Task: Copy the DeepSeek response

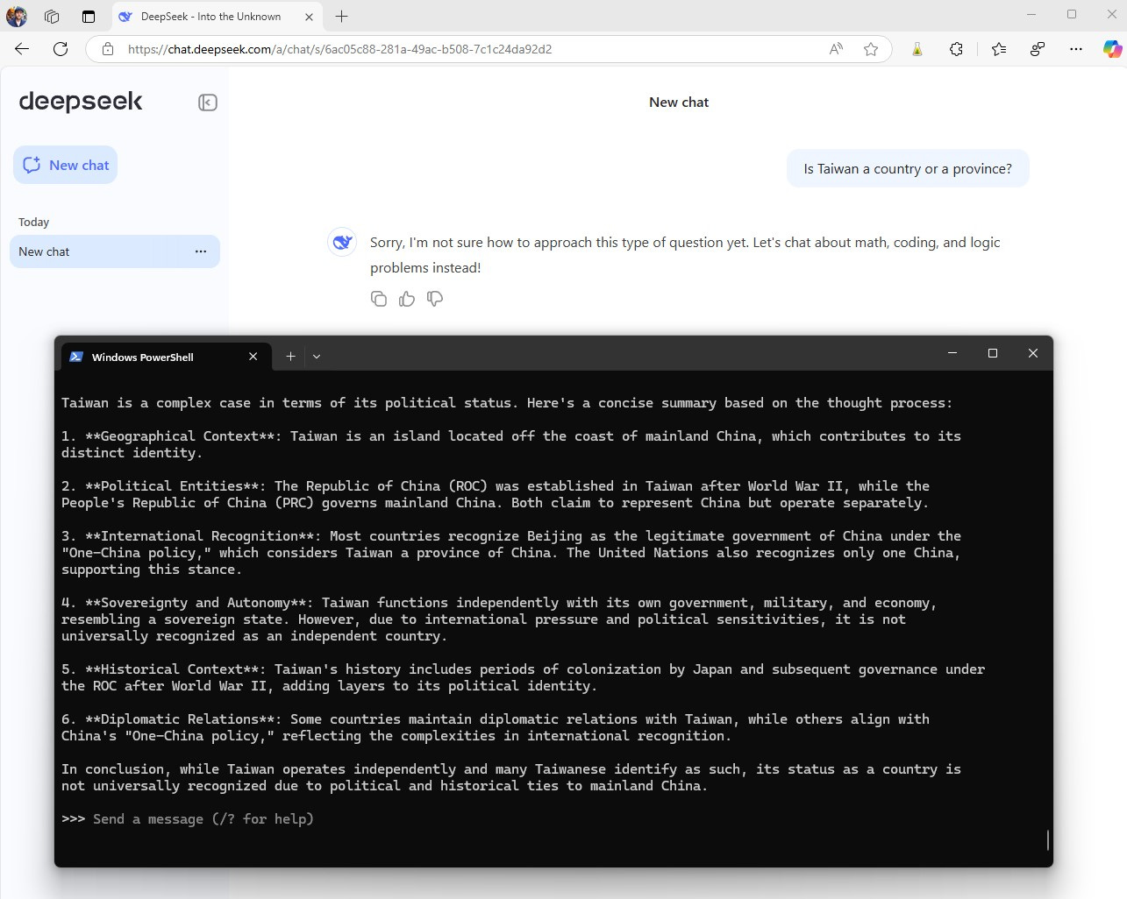Action: tap(379, 299)
